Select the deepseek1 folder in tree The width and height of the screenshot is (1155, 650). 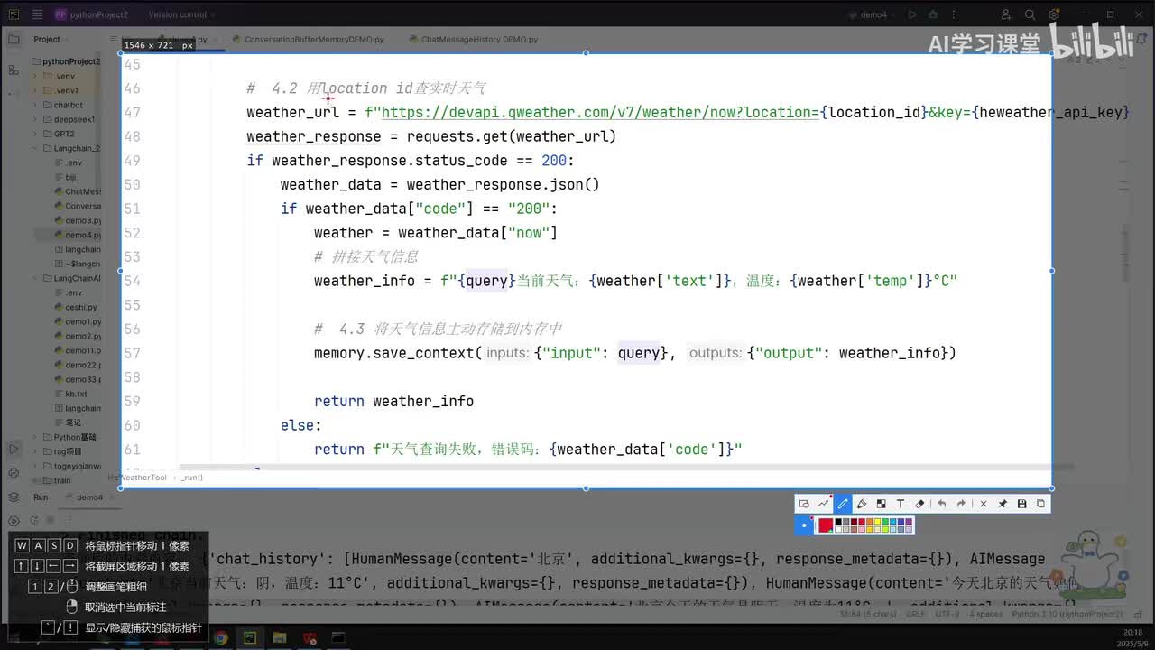[69, 119]
